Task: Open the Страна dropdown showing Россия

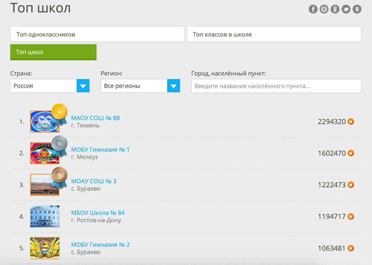Action: [x=50, y=86]
